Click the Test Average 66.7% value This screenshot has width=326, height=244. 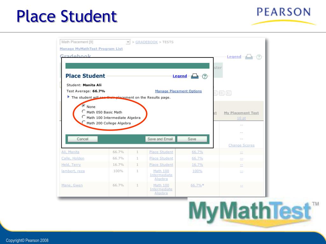[99, 91]
